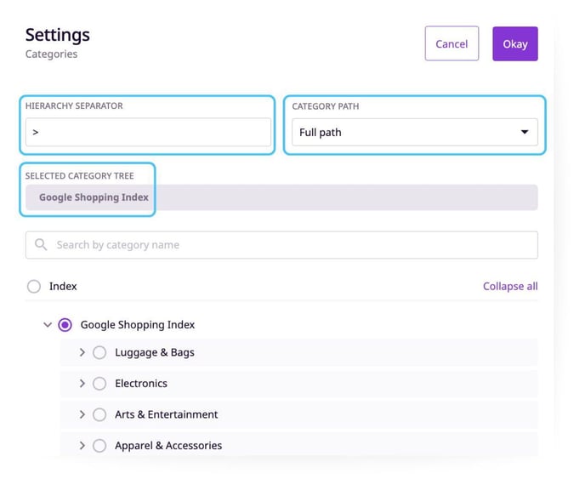The image size is (585, 479).
Task: Click the Search by category name field
Action: 281,245
